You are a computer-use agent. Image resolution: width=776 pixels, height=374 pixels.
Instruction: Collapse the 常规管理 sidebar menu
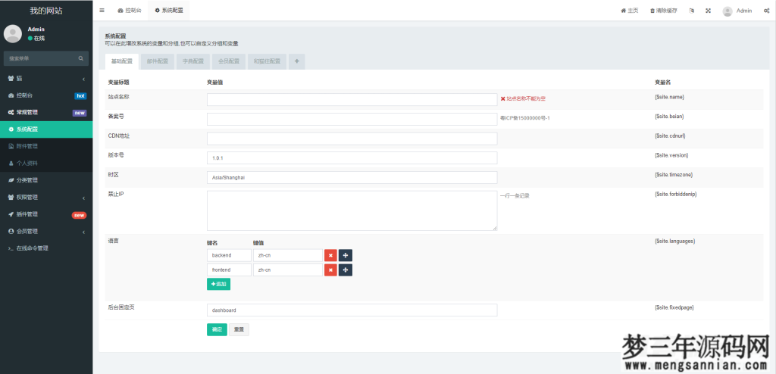(x=45, y=112)
